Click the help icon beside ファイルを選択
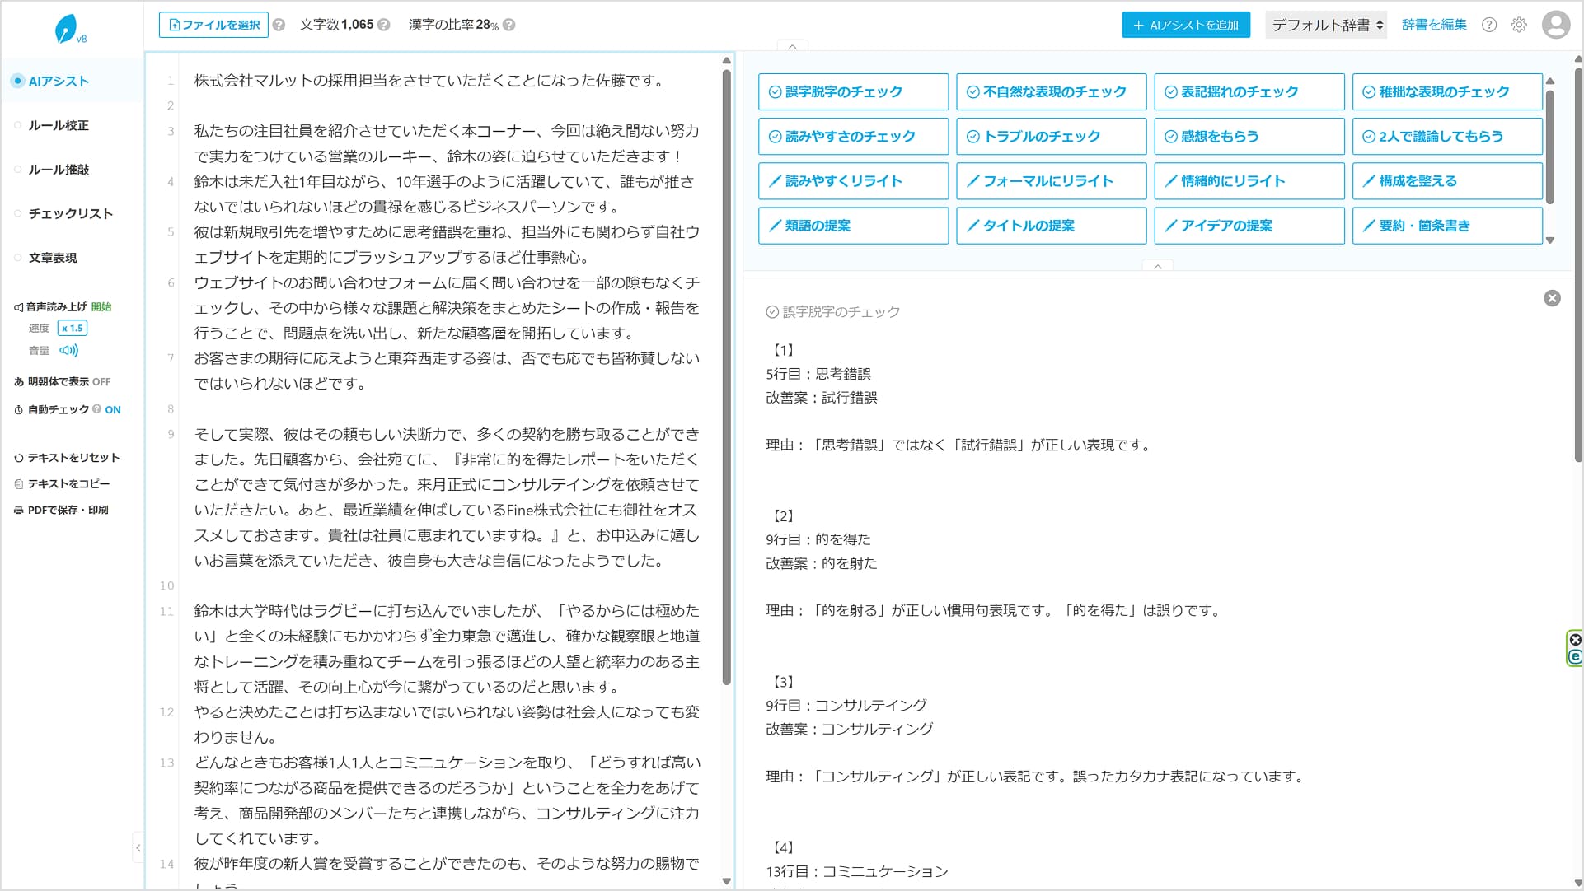The height and width of the screenshot is (891, 1584). tap(279, 25)
